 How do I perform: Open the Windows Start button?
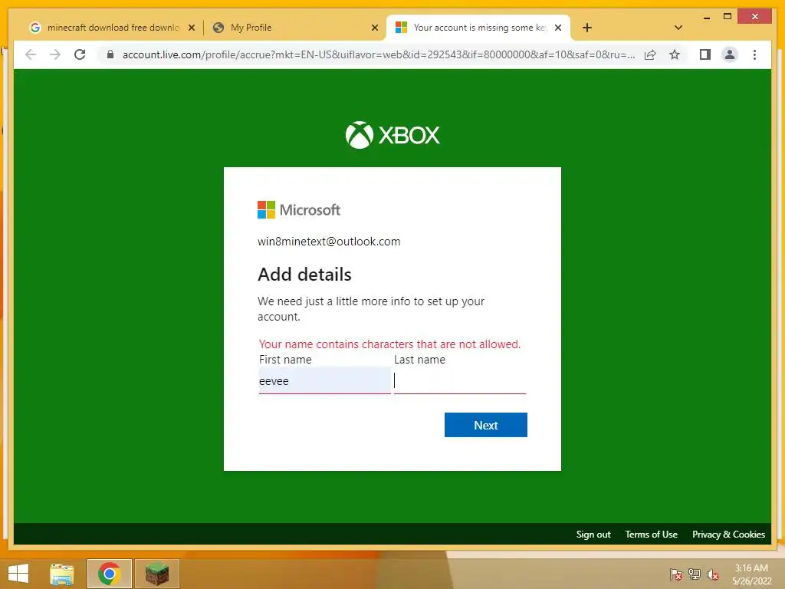pos(18,574)
